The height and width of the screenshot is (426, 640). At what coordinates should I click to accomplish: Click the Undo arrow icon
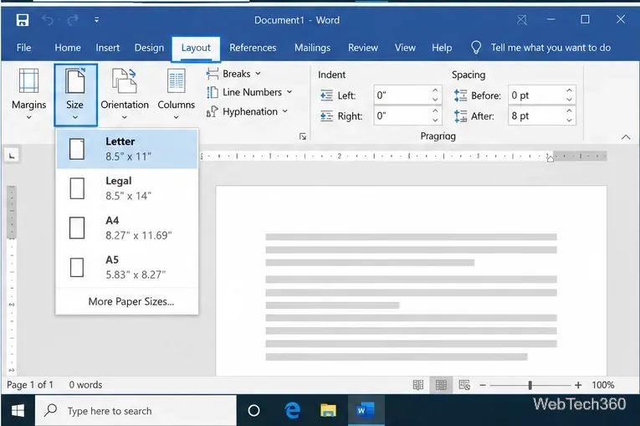pyautogui.click(x=48, y=19)
